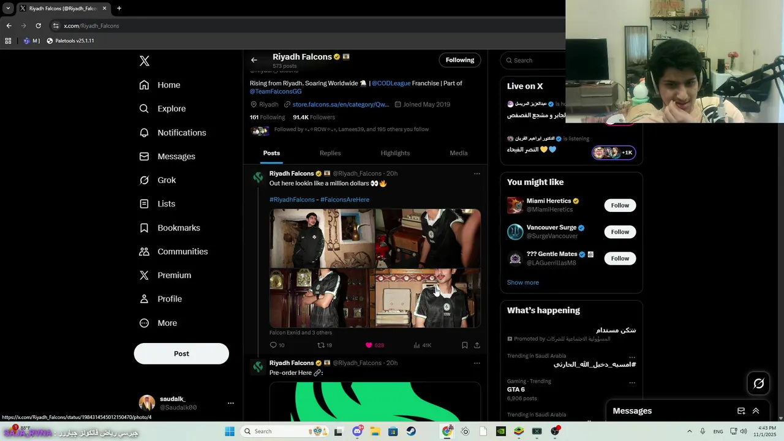This screenshot has height=441, width=784.
Task: Open File Explorer from the taskbar
Action: coord(375,431)
